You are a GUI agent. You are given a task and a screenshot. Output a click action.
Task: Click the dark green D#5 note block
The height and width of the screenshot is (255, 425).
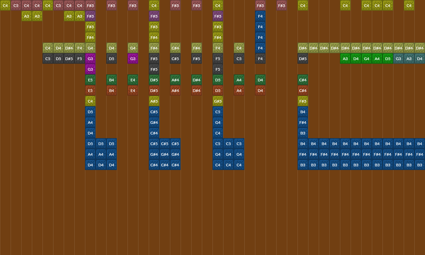pyautogui.click(x=154, y=80)
